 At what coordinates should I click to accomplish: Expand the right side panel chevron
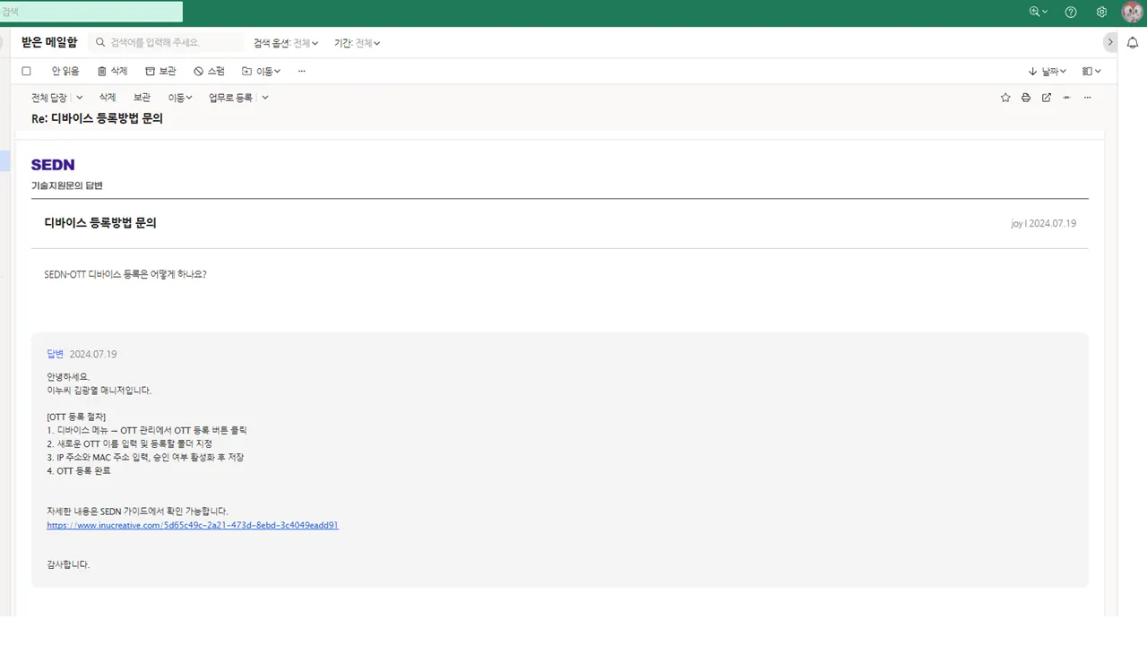1110,42
